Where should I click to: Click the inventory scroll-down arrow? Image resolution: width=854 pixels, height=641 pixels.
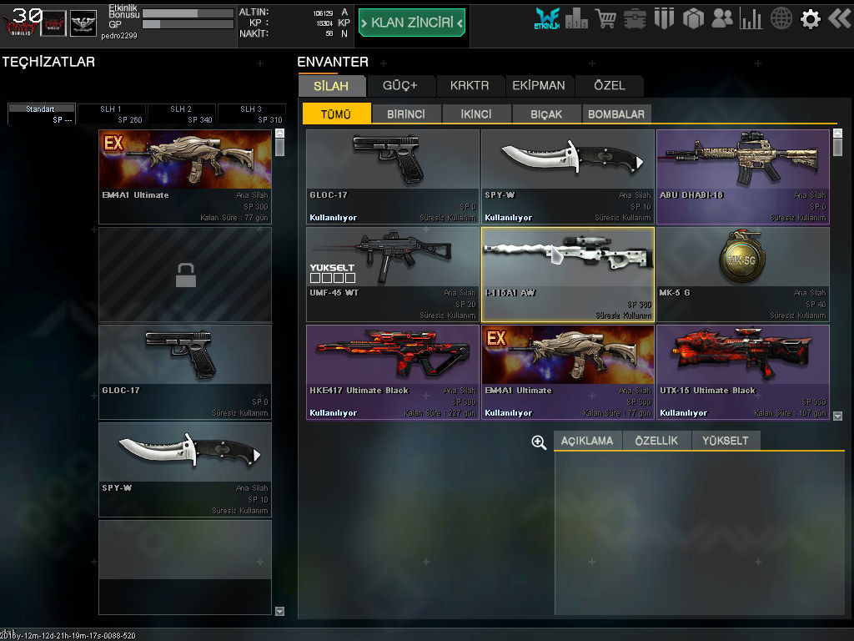pyautogui.click(x=837, y=416)
